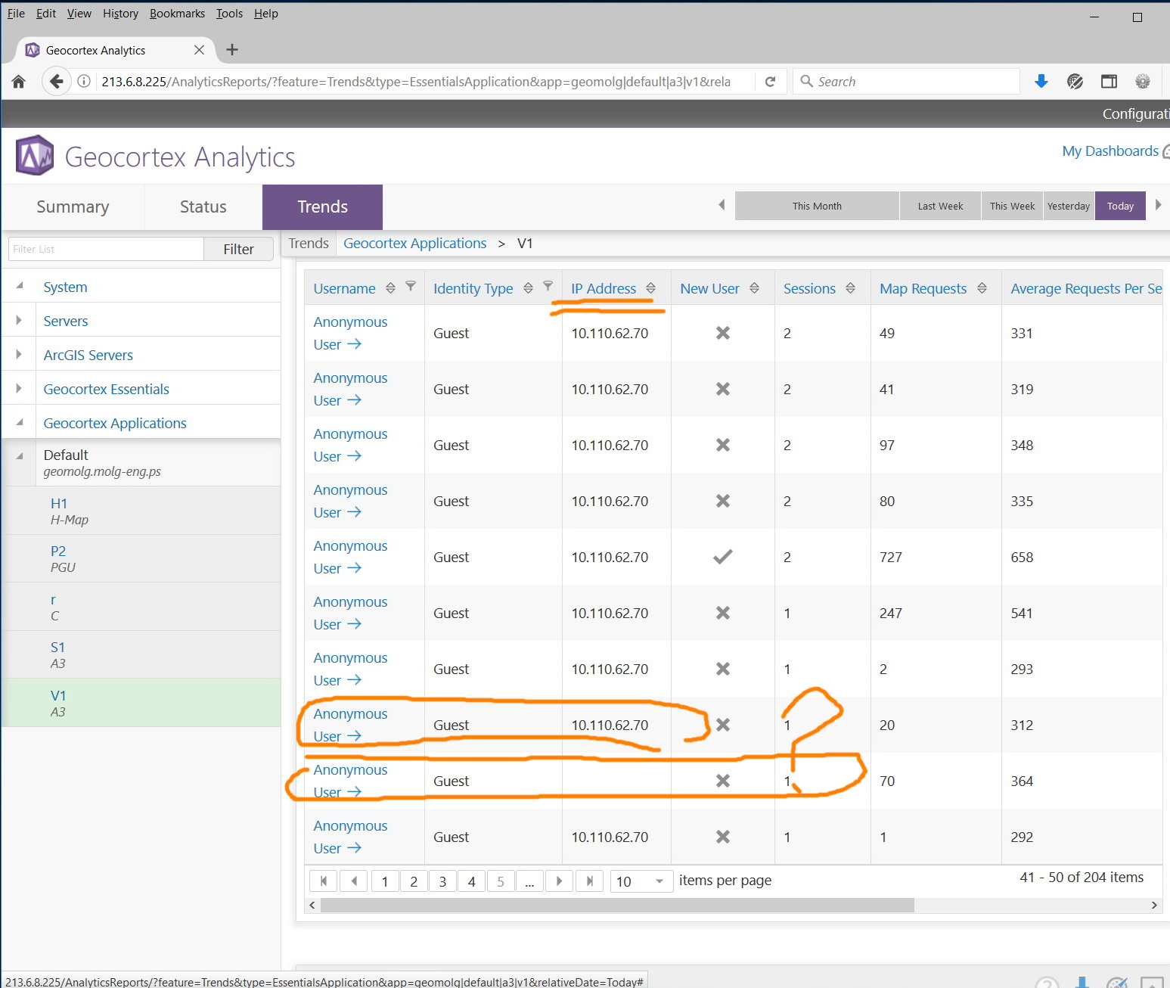
Task: Click the browser gear extension icon
Action: click(1143, 82)
